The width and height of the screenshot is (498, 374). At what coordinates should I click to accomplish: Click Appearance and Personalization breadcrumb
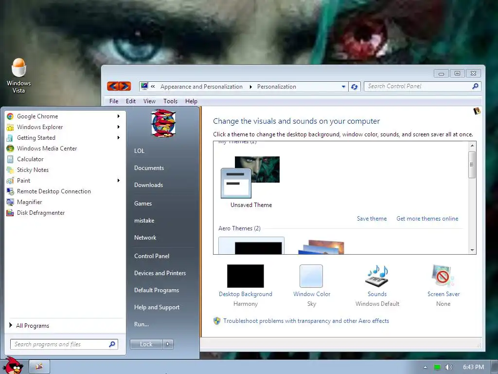[201, 87]
